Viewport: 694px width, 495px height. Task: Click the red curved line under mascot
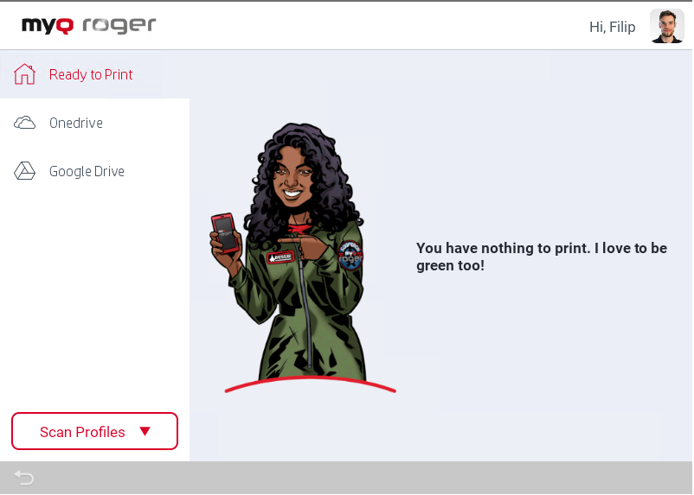click(311, 384)
